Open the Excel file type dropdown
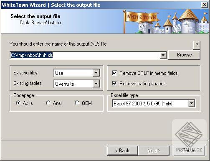Viewport: 210px width, 161px height. 191,103
